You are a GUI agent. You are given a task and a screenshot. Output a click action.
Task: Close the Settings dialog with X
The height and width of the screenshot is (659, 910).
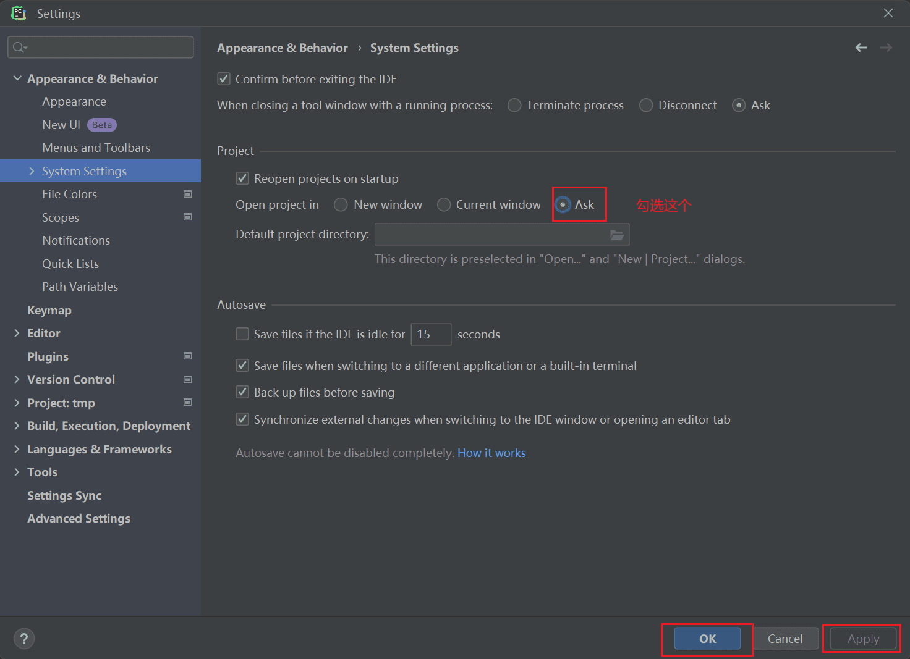(x=888, y=13)
